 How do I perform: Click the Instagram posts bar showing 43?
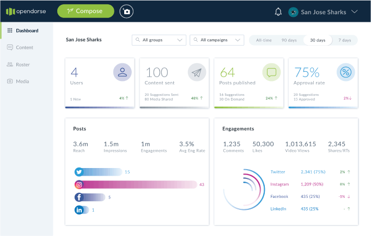point(136,184)
